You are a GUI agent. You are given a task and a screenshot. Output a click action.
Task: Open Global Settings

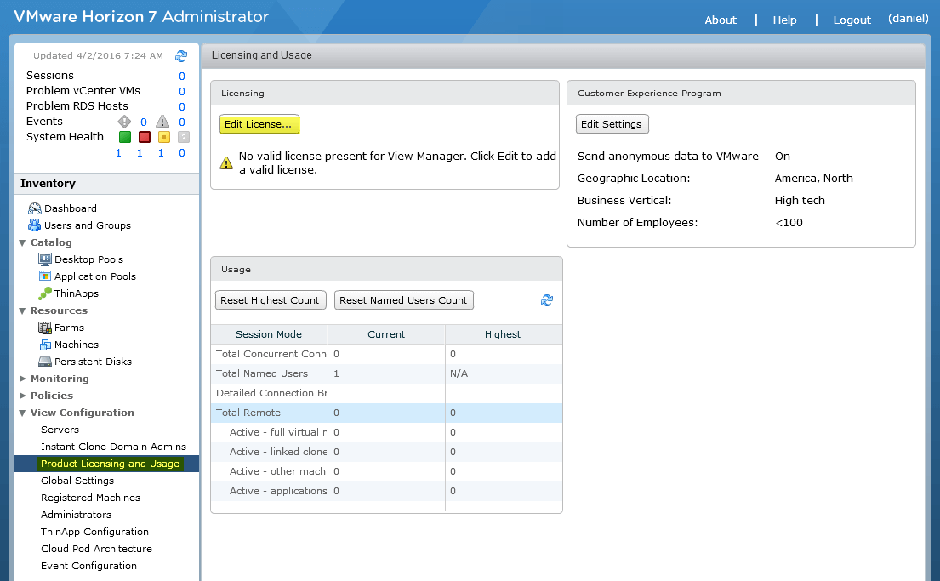pos(77,481)
